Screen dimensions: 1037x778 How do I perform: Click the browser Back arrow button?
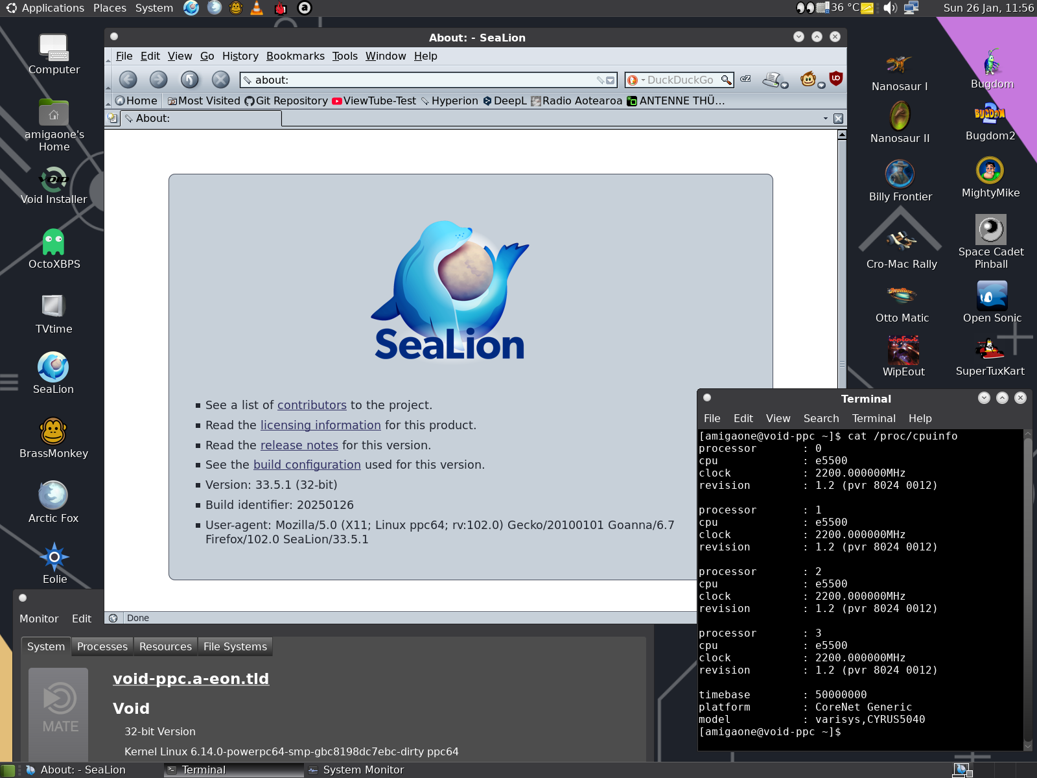pyautogui.click(x=128, y=80)
